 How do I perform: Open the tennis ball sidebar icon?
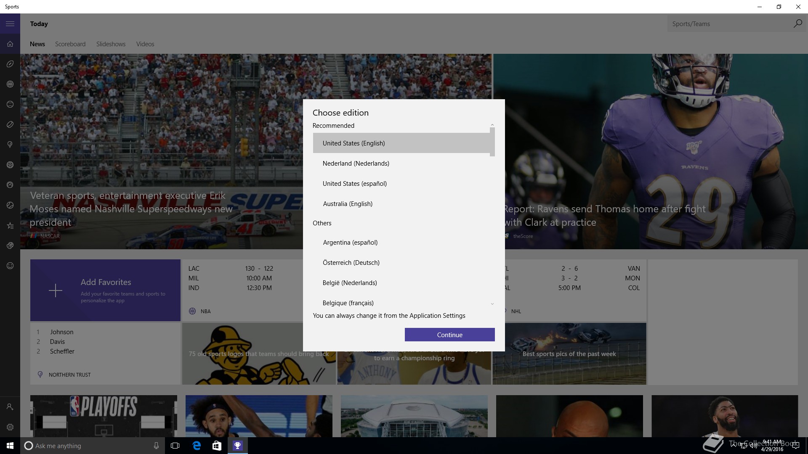tap(10, 205)
